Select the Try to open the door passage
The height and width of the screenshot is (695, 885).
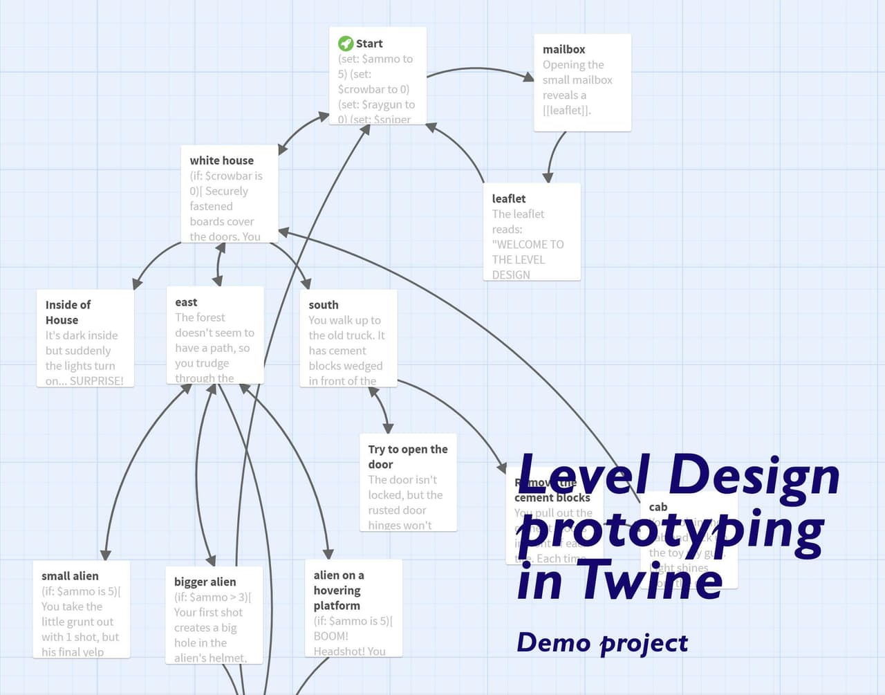click(x=408, y=483)
